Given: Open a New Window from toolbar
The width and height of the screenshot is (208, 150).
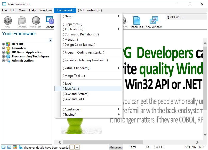Looking at the screenshot, I should 154,21.
